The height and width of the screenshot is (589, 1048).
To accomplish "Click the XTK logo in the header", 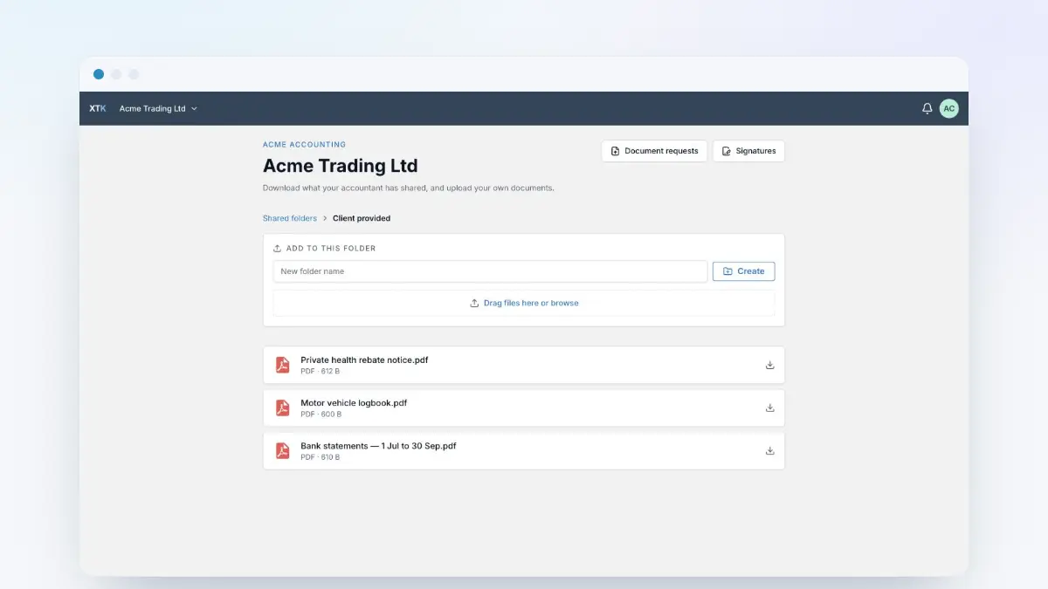I will (98, 109).
